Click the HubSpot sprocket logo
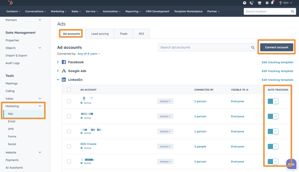The height and width of the screenshot is (172, 299). [10, 3]
